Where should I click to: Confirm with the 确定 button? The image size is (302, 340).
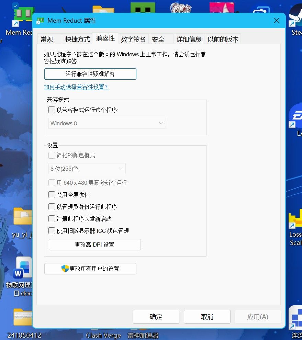pos(156,317)
